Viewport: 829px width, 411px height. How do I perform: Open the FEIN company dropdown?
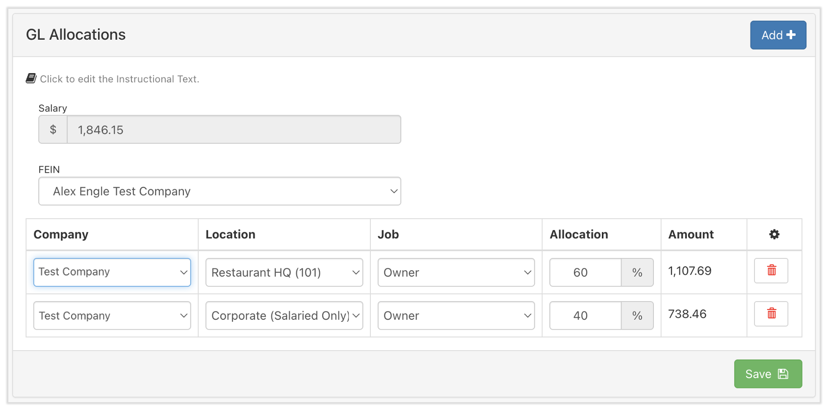tap(220, 191)
